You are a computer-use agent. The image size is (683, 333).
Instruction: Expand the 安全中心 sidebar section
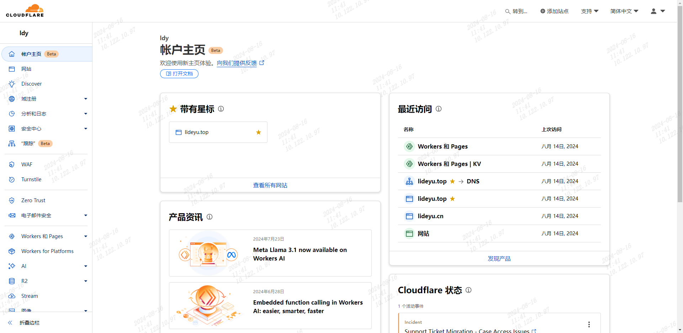pyautogui.click(x=86, y=129)
